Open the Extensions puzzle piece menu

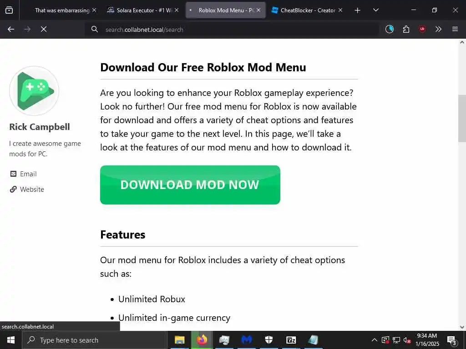coord(406,29)
